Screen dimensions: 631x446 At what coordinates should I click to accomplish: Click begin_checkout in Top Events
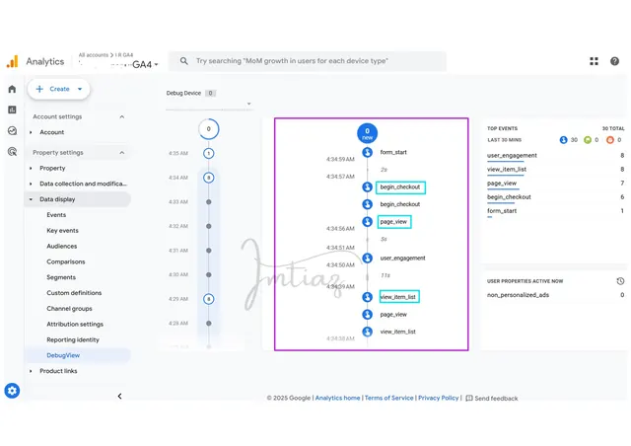click(x=509, y=197)
